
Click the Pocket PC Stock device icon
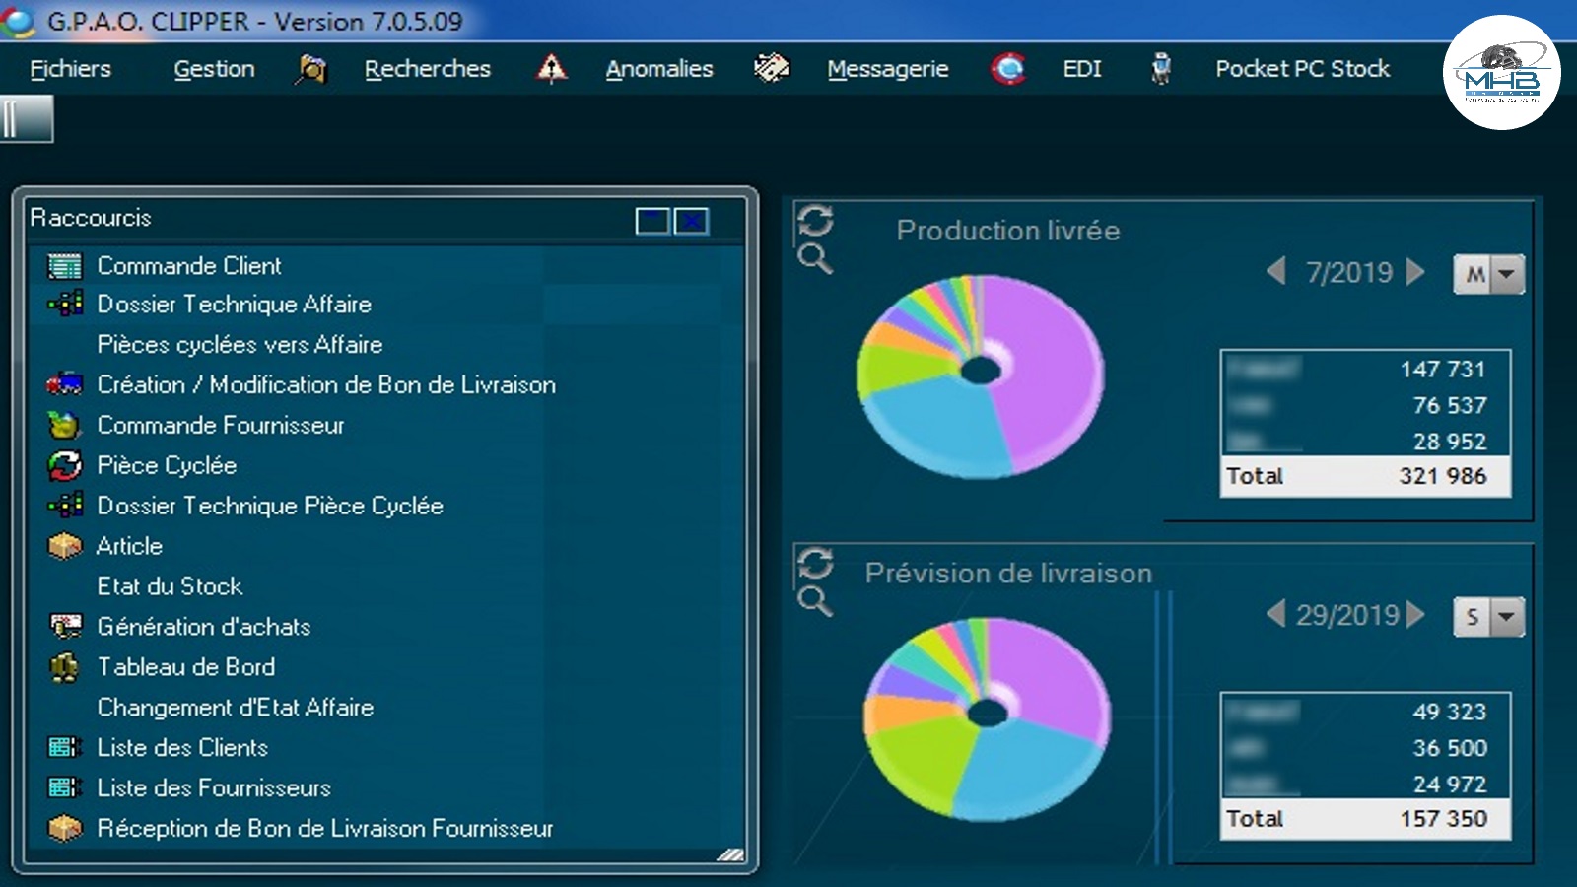(1161, 68)
